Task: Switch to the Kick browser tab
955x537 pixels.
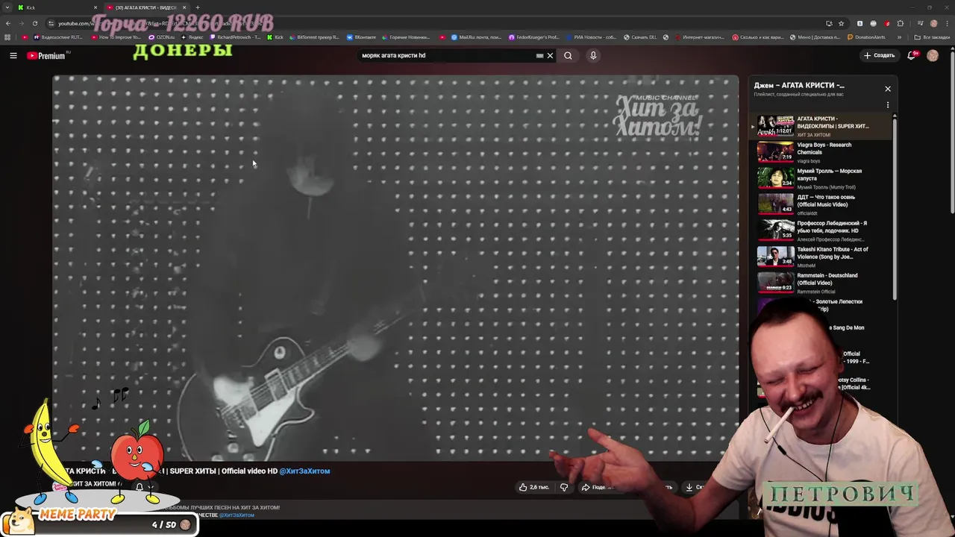Action: pos(56,7)
